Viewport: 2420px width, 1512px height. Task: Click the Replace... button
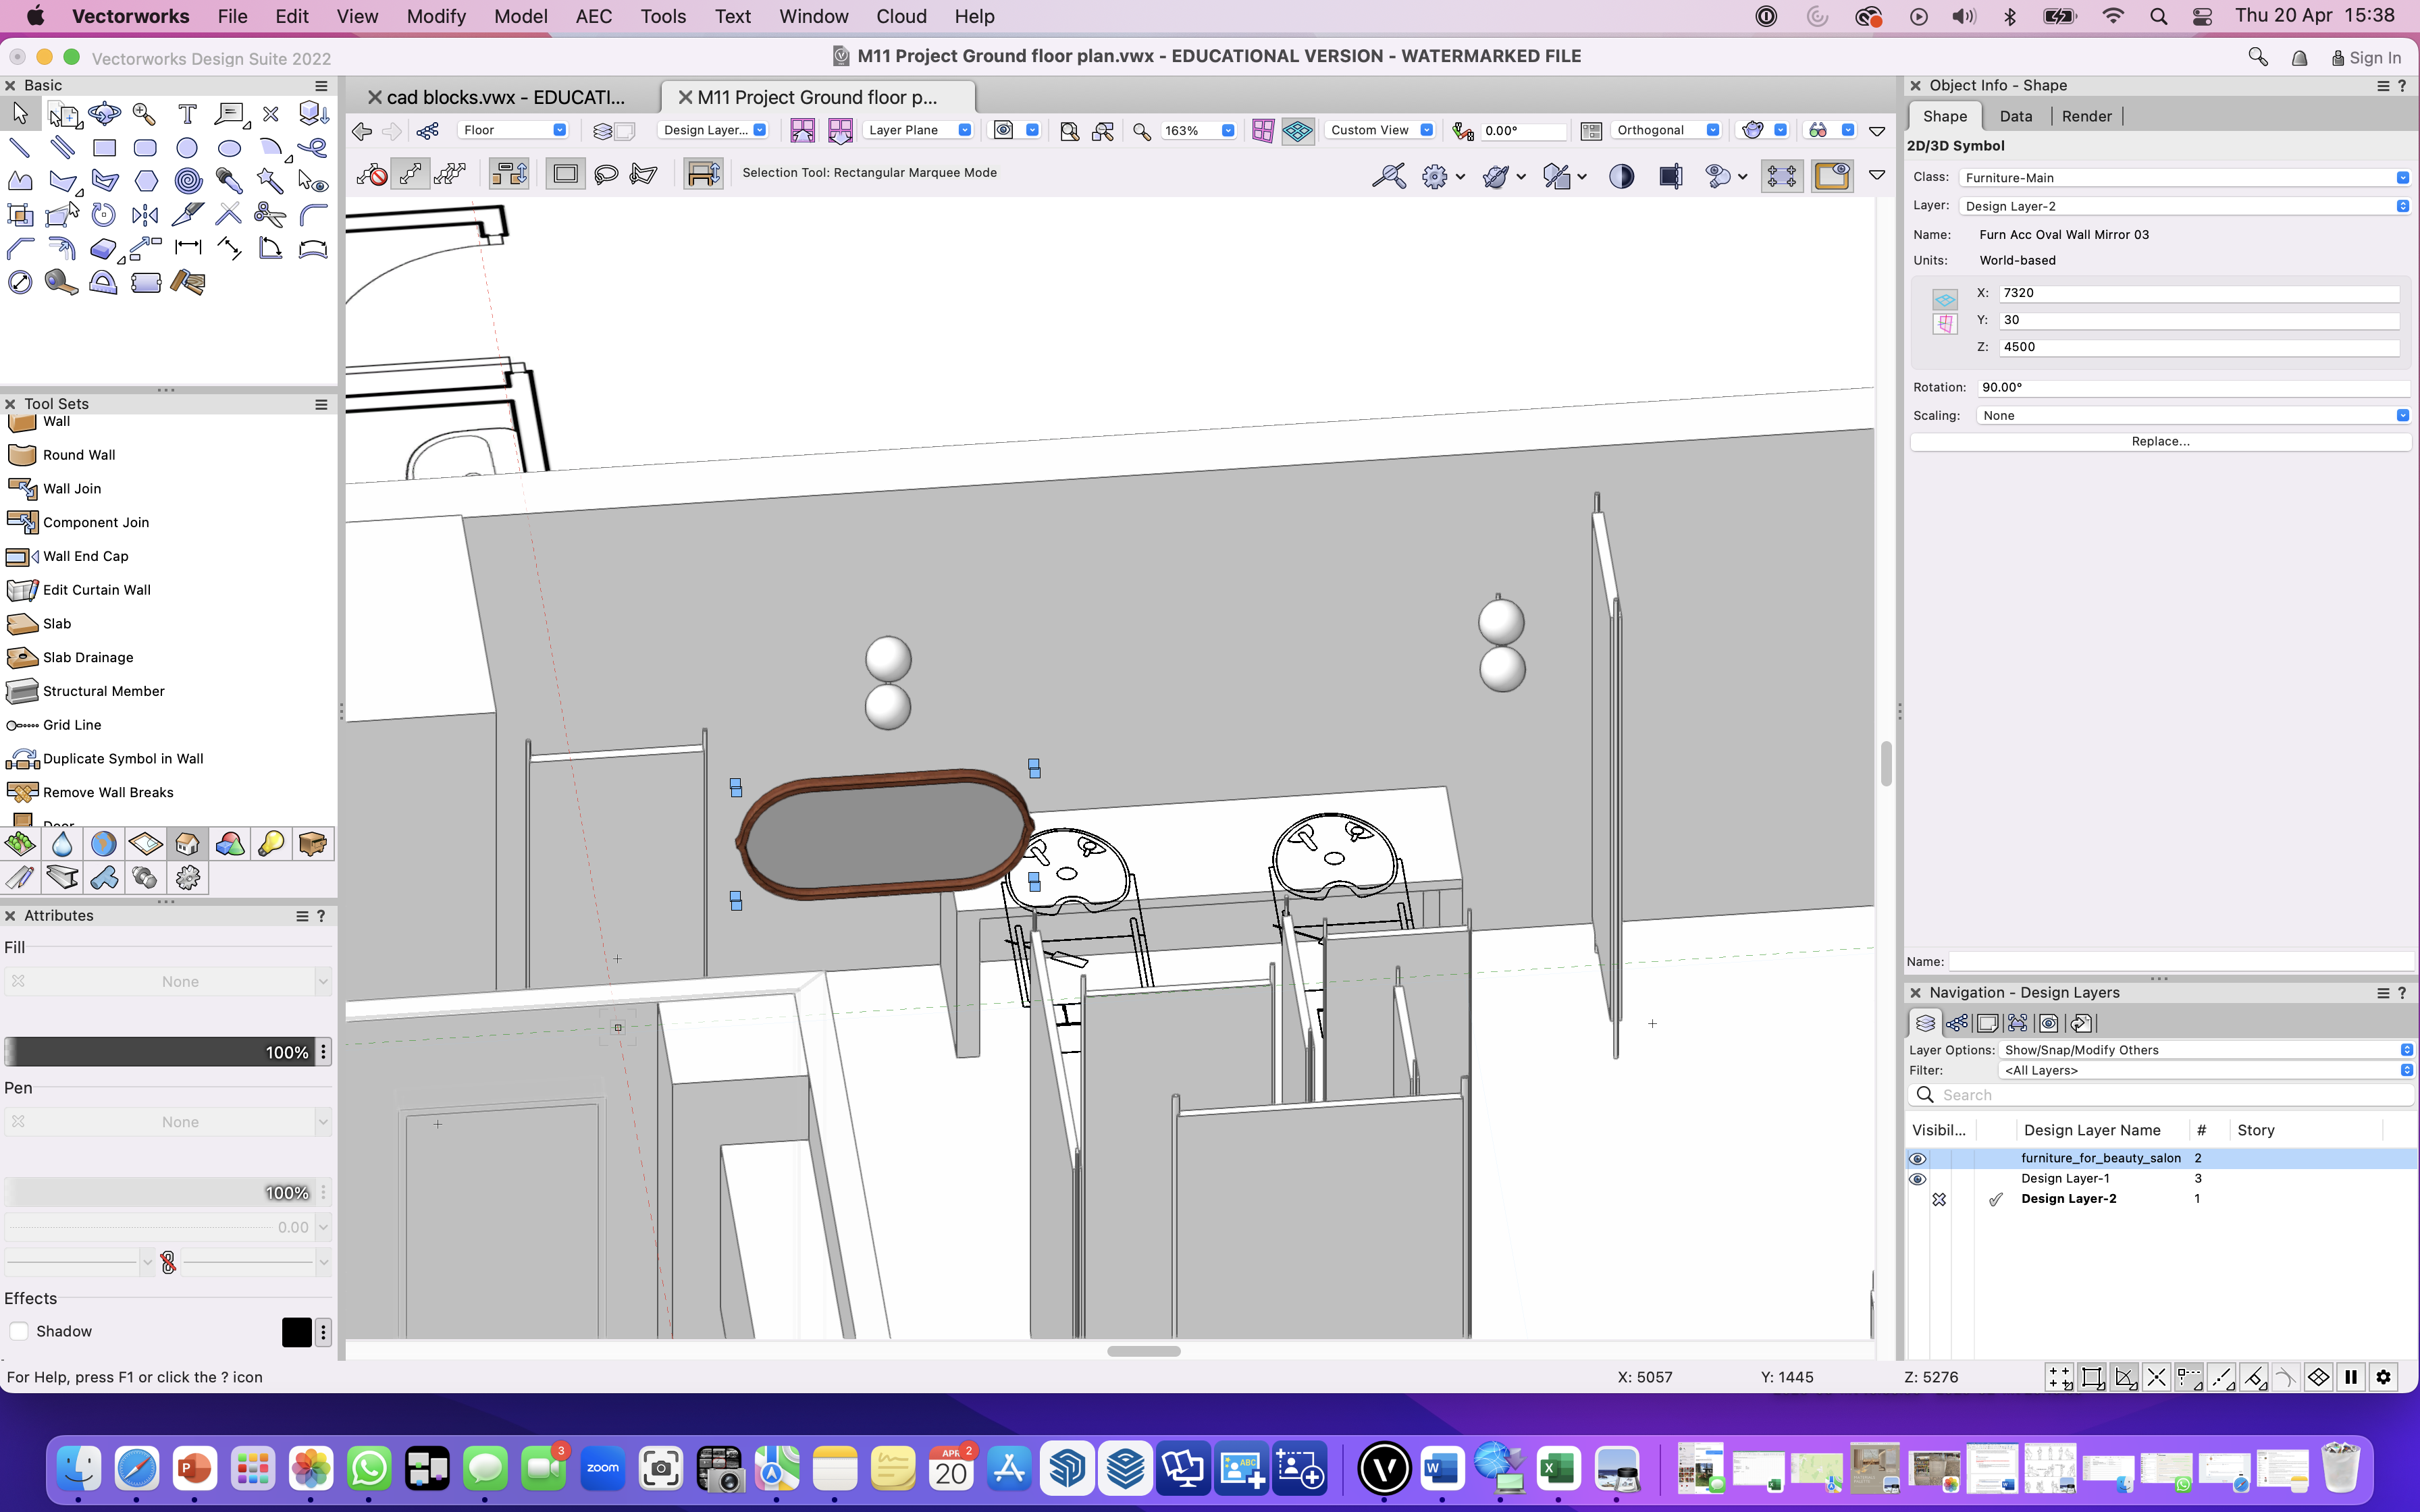pos(2160,441)
